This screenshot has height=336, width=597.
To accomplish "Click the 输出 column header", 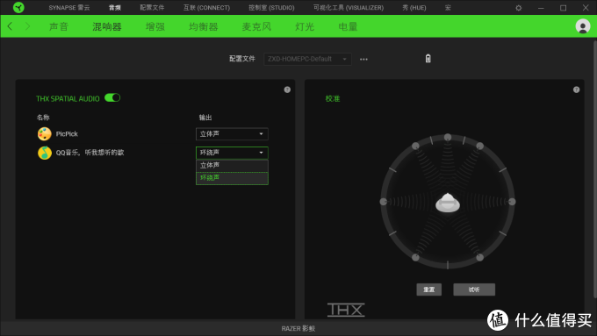I will tap(205, 118).
